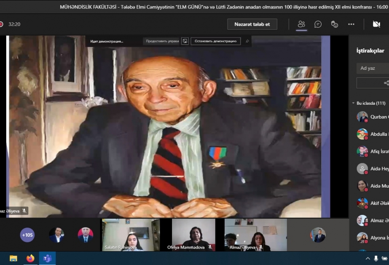The image size is (389, 265).
Task: Click the microphone tray icon
Action: pyautogui.click(x=376, y=259)
